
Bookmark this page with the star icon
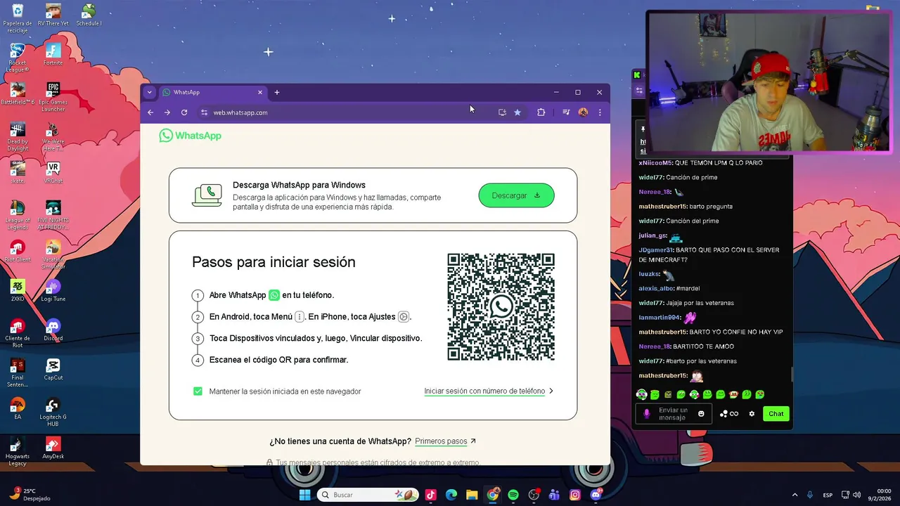517,112
